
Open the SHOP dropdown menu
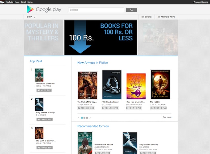pyautogui.click(x=30, y=17)
